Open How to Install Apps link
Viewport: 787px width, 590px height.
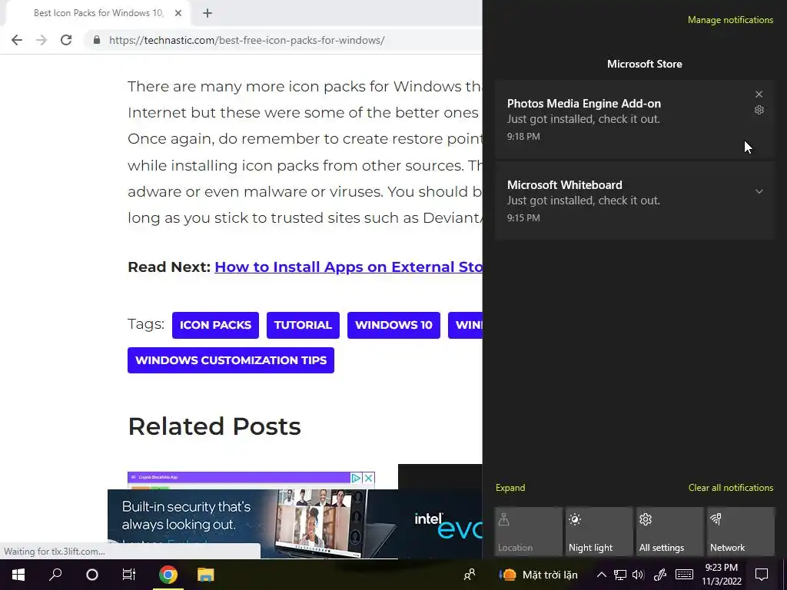[x=348, y=267]
